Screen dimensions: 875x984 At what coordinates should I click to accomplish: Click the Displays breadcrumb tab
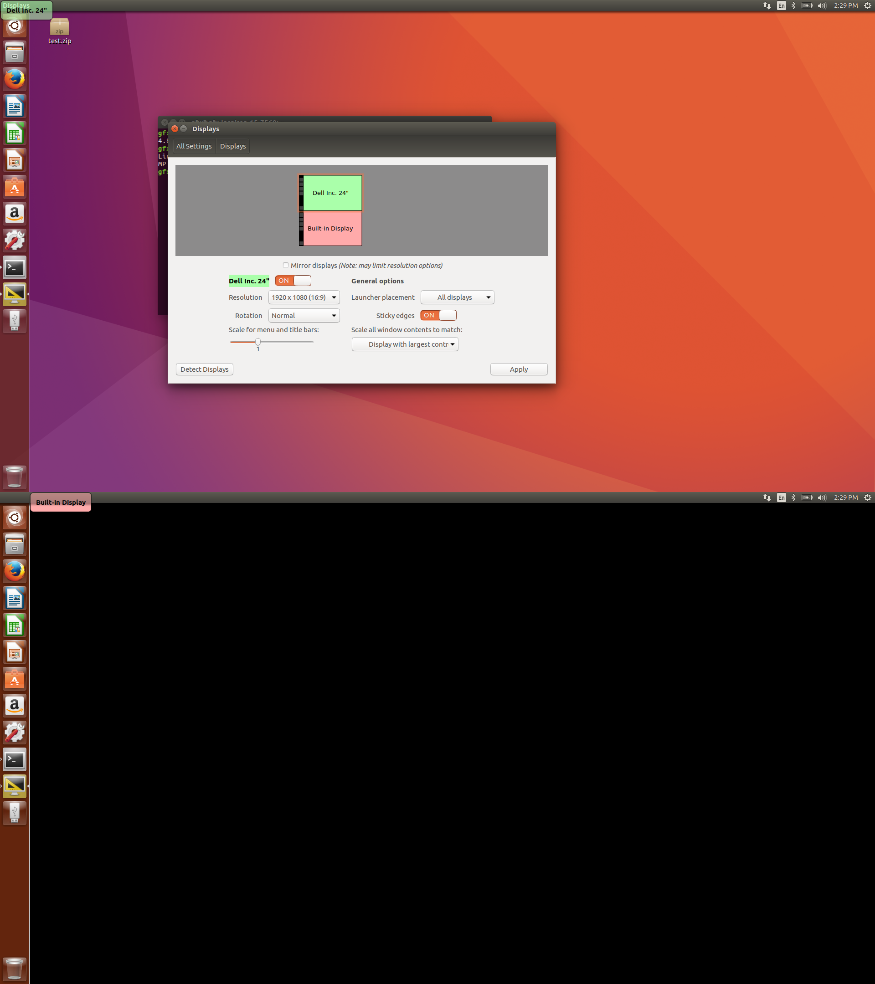click(232, 146)
